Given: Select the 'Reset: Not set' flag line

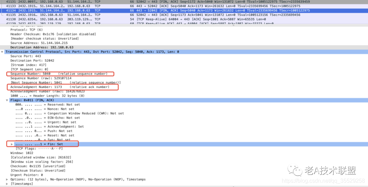Looking at the screenshot, I should (45, 135).
